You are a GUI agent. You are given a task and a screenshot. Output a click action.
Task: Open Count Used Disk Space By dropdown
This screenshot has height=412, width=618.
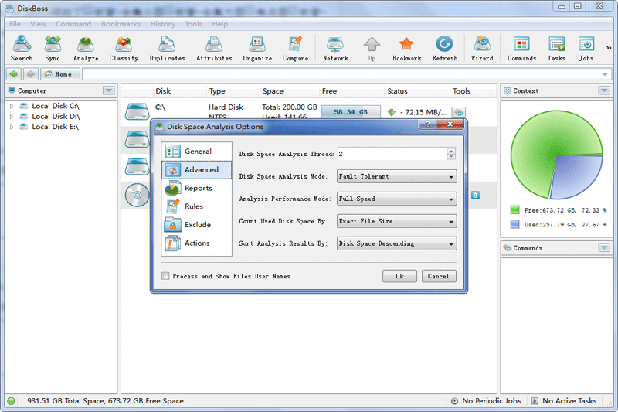coord(396,221)
